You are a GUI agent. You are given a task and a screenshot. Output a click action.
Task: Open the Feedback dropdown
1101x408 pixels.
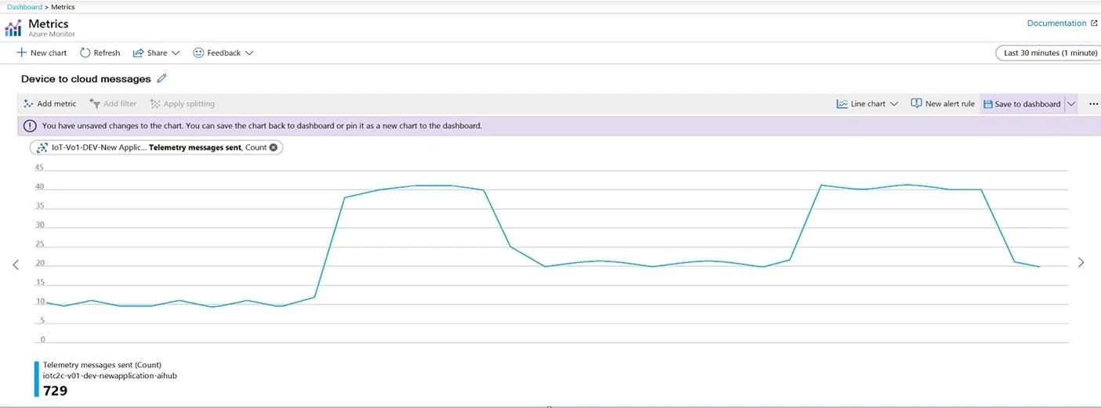click(223, 52)
